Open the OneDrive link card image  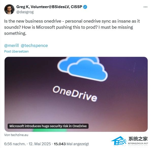76,94
